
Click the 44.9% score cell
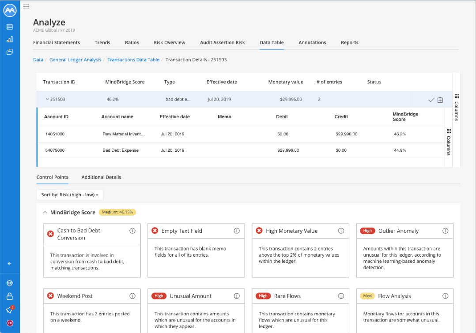coord(400,150)
